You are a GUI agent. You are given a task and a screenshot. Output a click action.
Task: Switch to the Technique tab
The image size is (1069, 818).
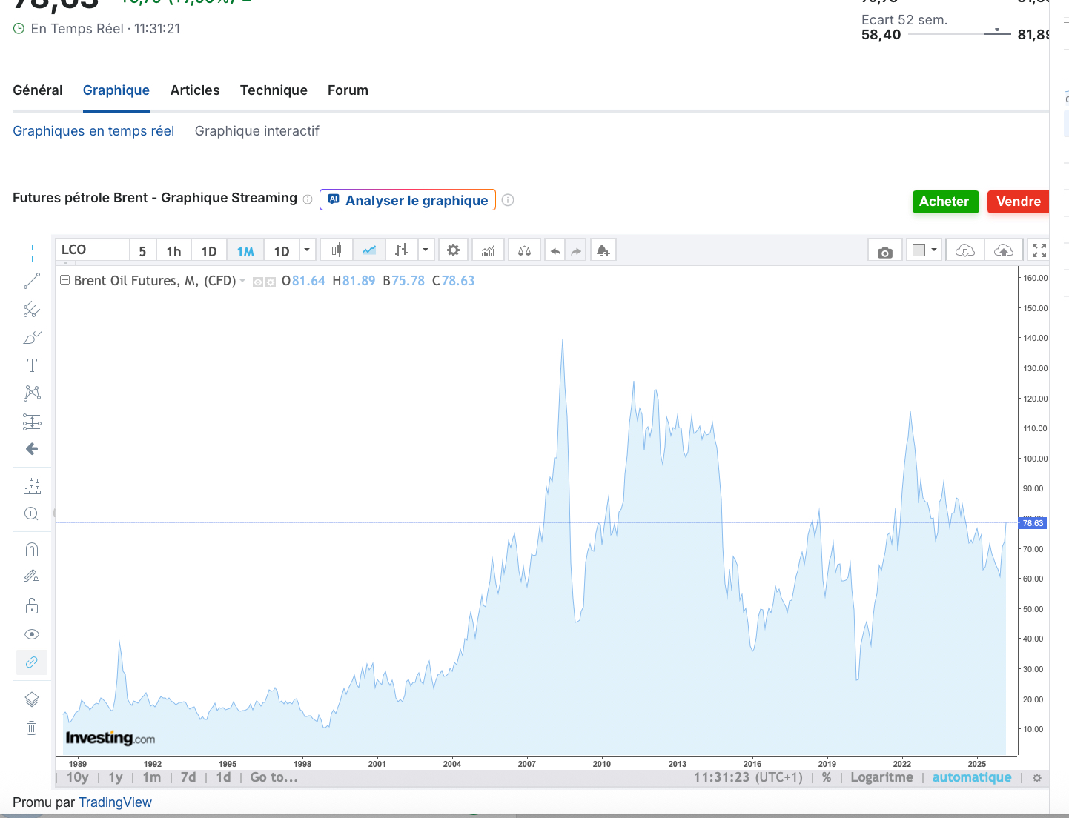coord(274,90)
